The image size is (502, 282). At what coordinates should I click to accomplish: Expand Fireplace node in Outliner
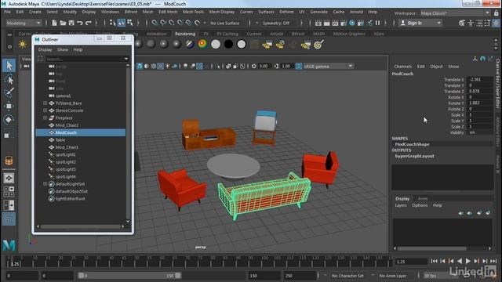tap(45, 118)
